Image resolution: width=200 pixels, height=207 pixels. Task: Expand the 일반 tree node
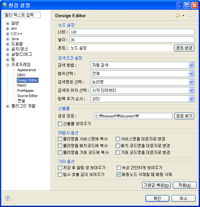coord(8,23)
